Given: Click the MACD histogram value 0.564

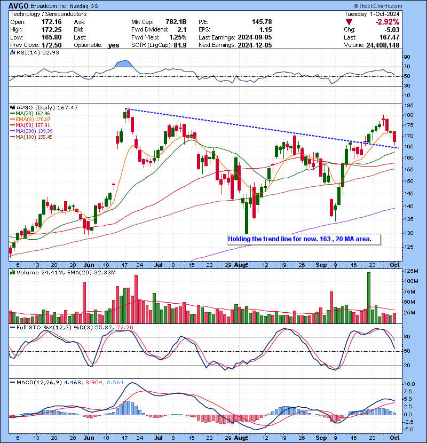Looking at the screenshot, I should [115, 383].
